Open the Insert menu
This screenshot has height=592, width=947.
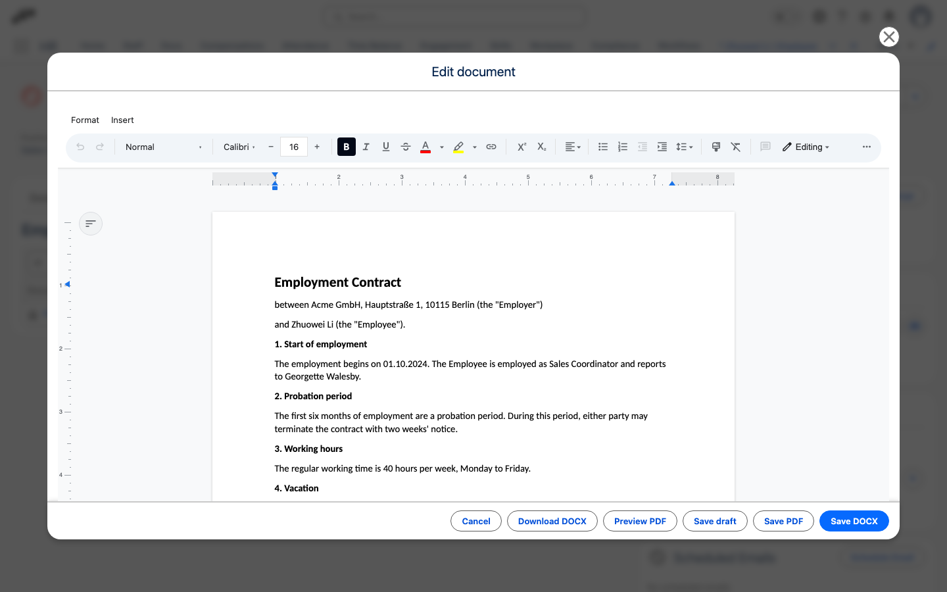point(122,120)
